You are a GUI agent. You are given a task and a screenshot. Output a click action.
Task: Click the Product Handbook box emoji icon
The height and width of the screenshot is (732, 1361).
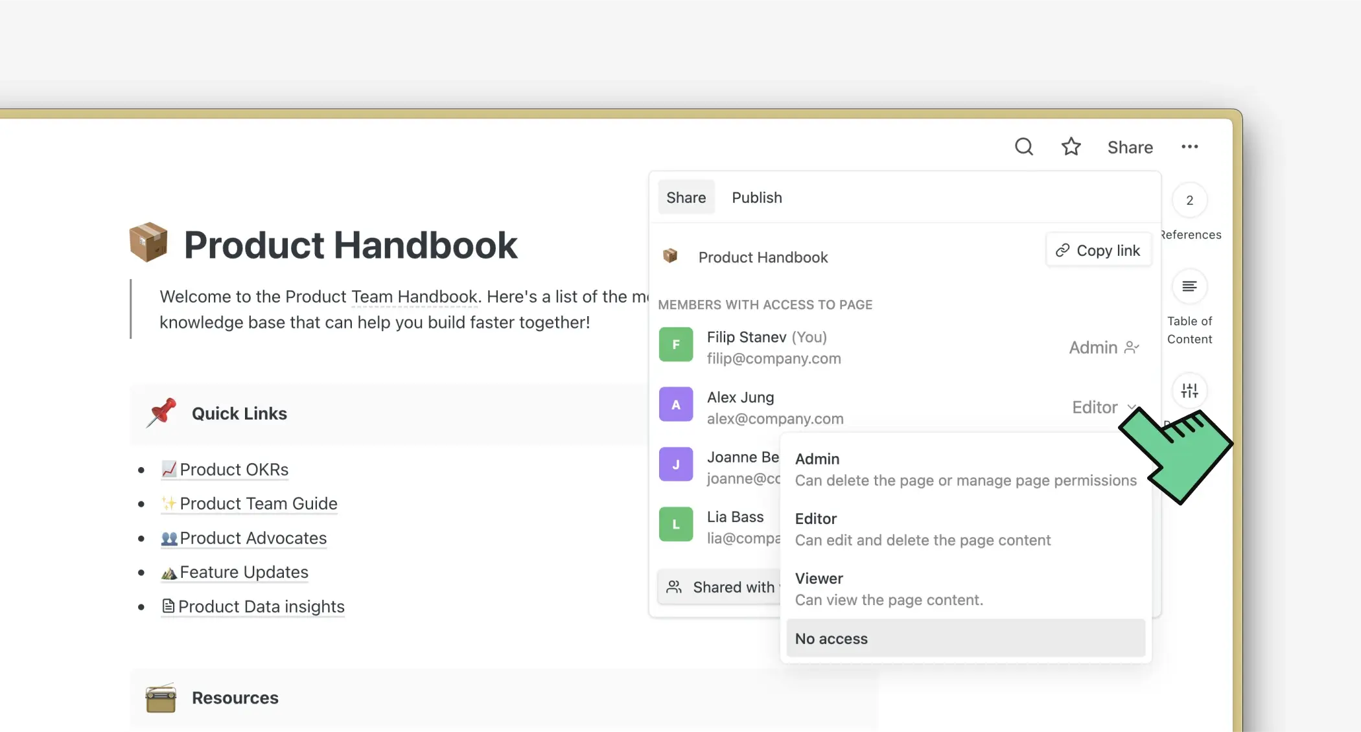tap(148, 243)
